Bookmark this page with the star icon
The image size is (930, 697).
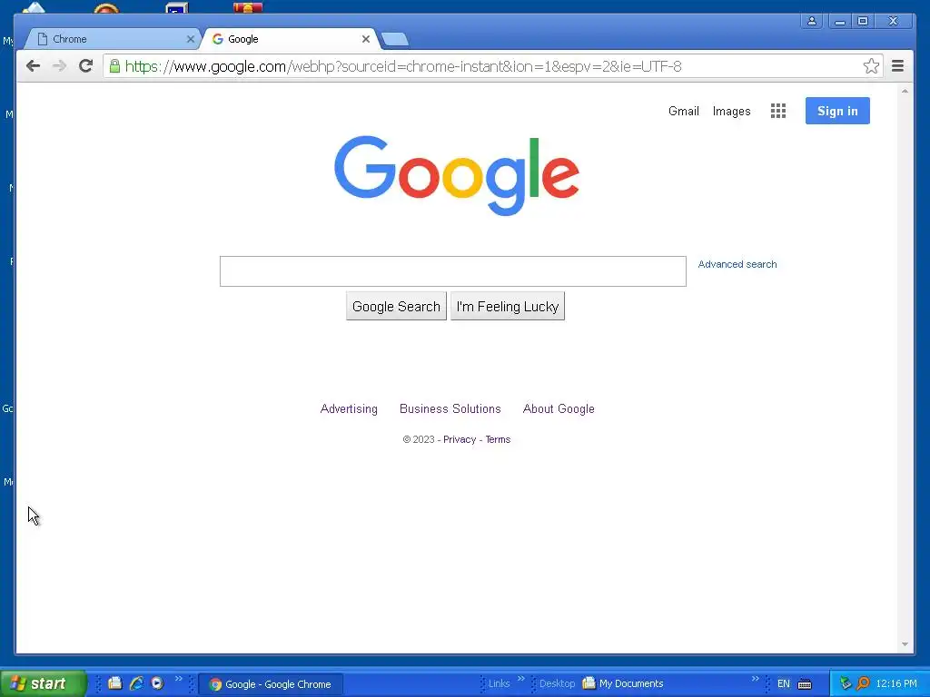[871, 65]
